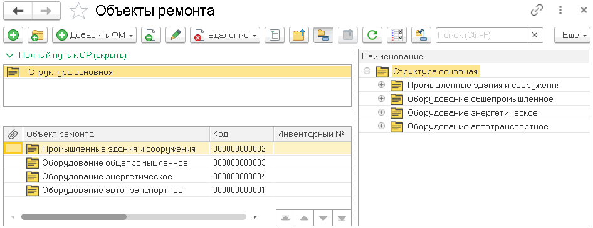Copy link via the chain icon
The height and width of the screenshot is (228, 593).
[537, 11]
